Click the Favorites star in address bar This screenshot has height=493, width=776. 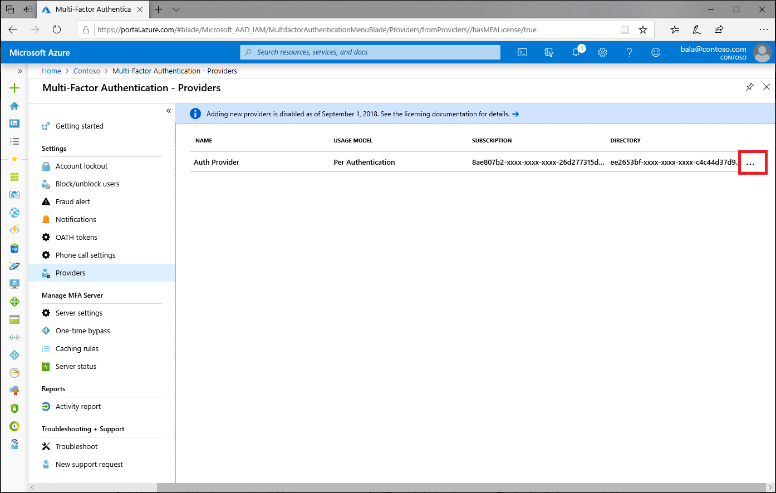(643, 29)
